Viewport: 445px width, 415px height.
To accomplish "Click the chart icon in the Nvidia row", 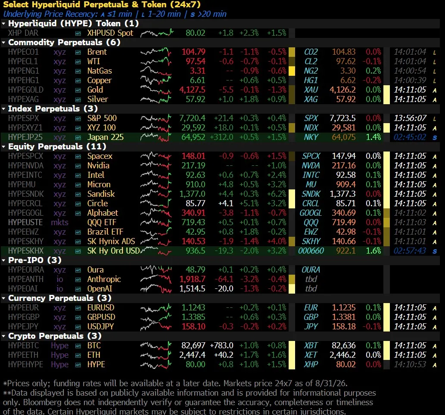I will pos(78,166).
